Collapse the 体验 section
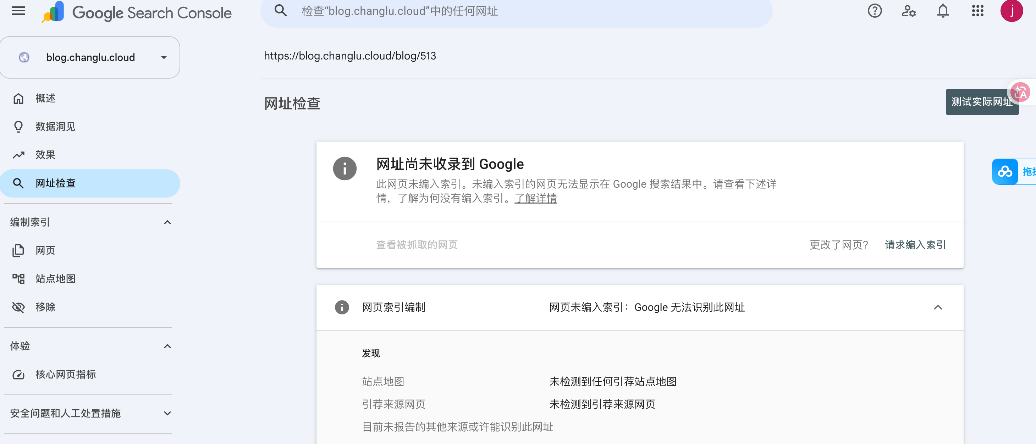 pyautogui.click(x=167, y=346)
